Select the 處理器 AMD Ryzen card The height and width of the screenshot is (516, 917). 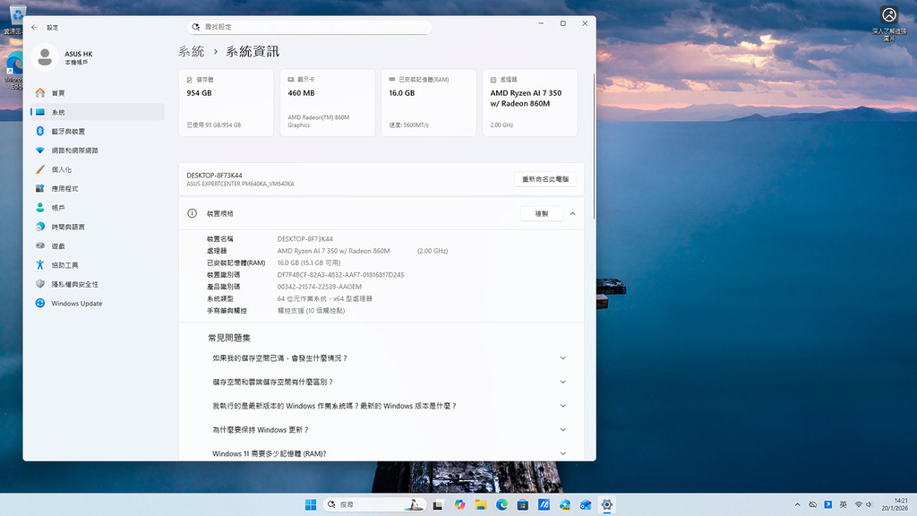pos(529,102)
